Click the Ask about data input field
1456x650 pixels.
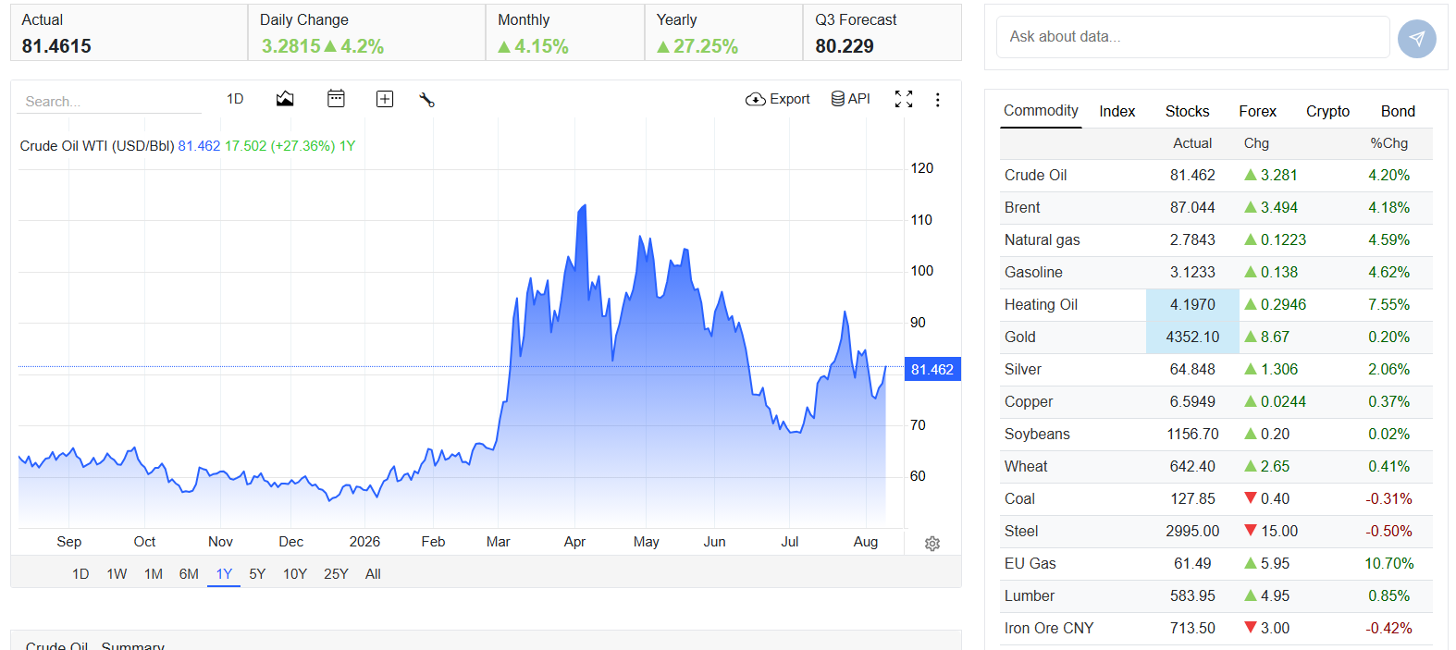1192,37
